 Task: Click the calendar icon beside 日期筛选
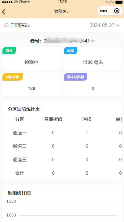(x=6, y=25)
